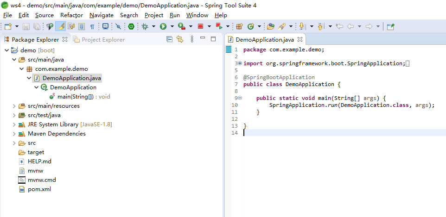Click the @SpringBootApplication annotation in editor

(x=279, y=77)
